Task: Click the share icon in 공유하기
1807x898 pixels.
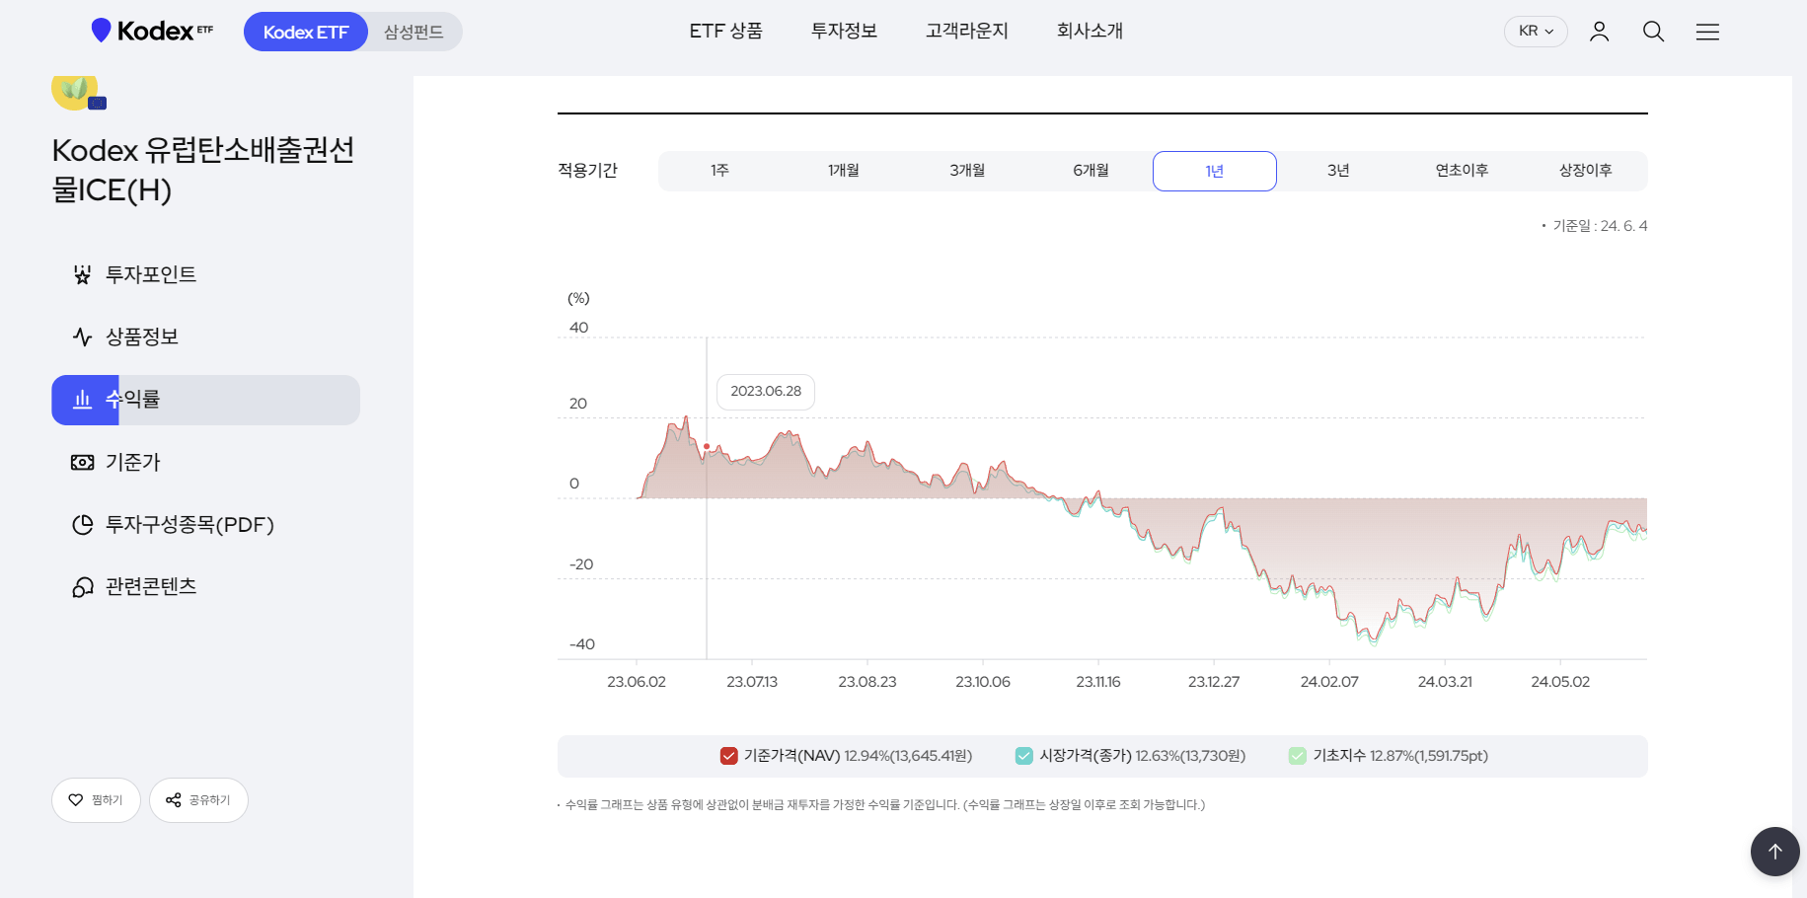Action: point(174,800)
